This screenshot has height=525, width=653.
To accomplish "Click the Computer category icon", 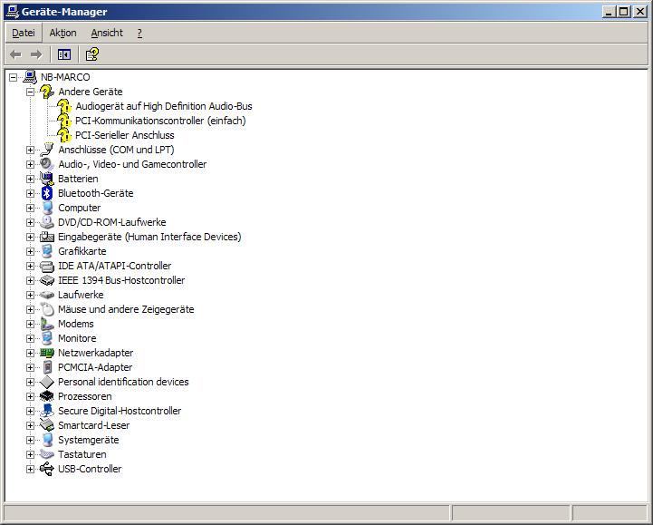I will 47,208.
